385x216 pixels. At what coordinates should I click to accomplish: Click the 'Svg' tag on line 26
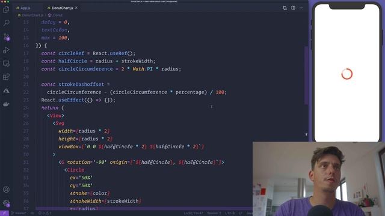[x=60, y=124]
